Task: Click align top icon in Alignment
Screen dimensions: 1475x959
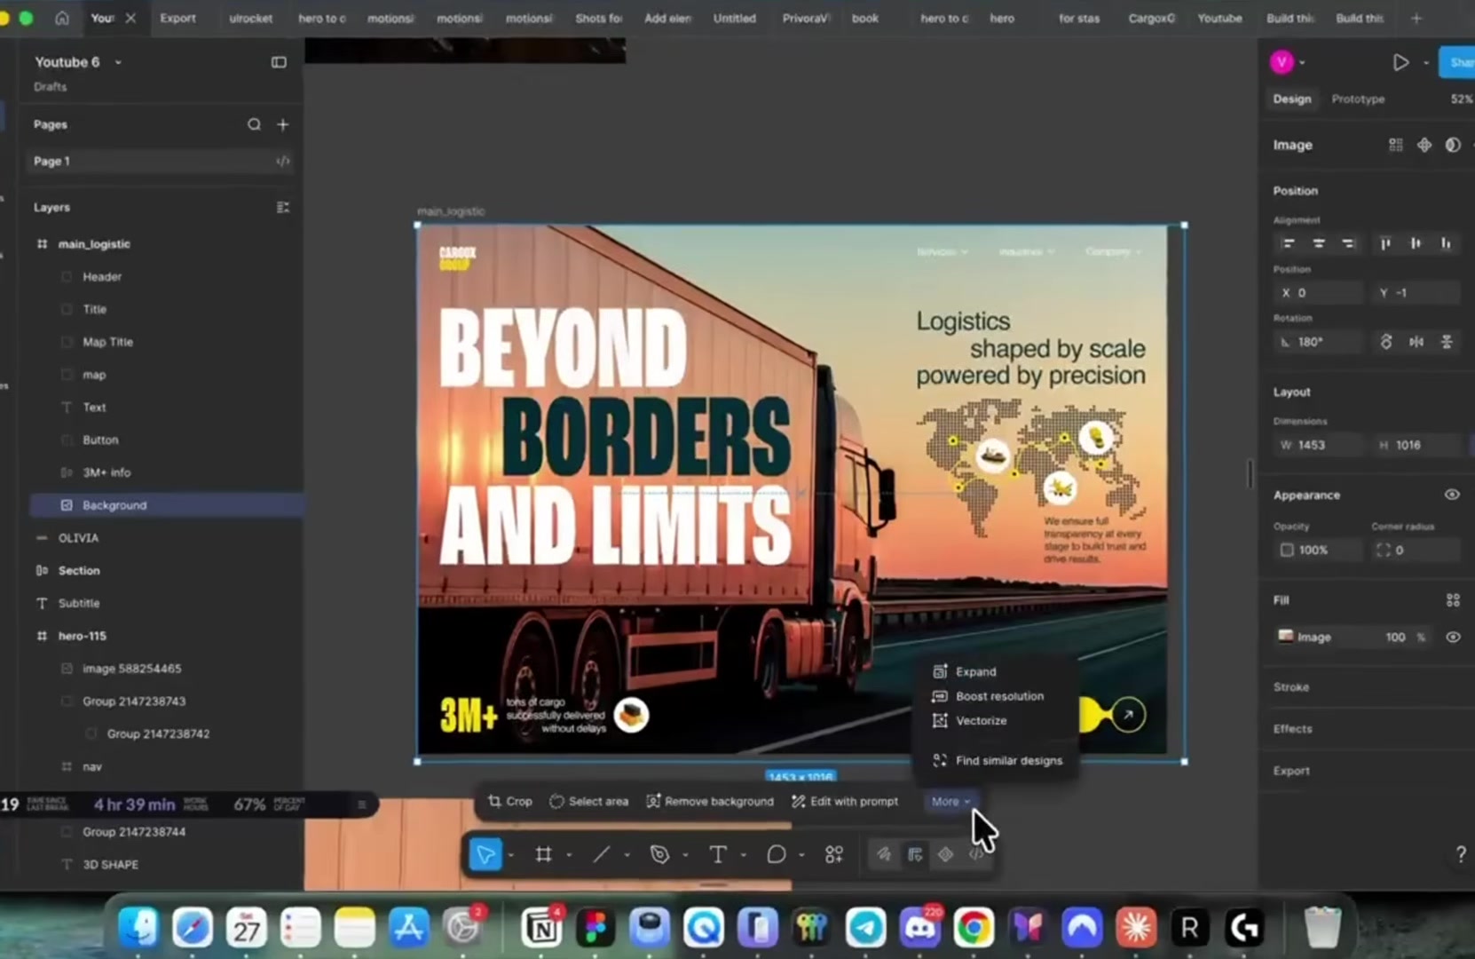Action: [x=1385, y=243]
